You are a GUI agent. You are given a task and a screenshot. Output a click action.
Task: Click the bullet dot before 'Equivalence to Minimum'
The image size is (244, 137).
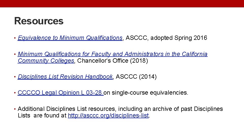tap(16, 38)
